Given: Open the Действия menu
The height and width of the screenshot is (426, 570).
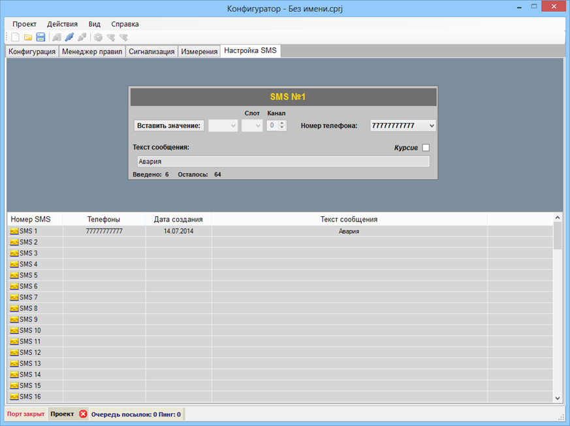Looking at the screenshot, I should [x=62, y=24].
